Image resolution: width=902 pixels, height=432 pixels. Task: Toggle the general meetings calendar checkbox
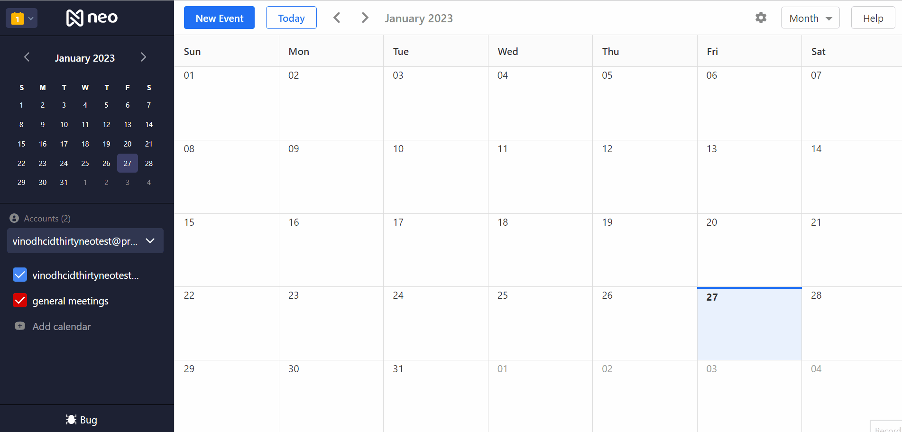(x=20, y=301)
